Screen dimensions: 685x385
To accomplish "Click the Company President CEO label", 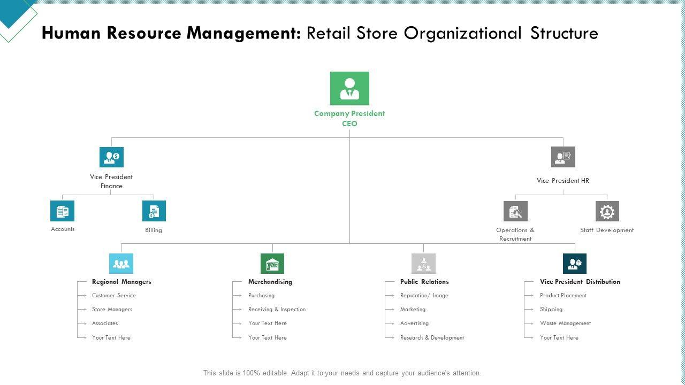I will pos(349,118).
